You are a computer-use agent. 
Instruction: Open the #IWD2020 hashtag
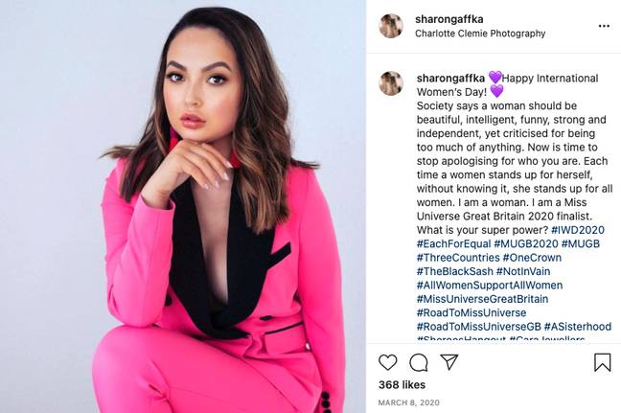click(578, 230)
